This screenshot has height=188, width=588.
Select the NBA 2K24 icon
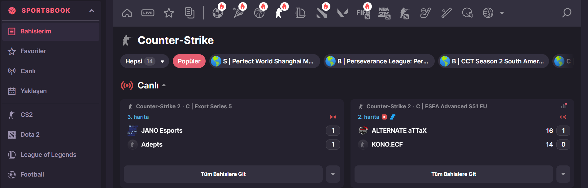tap(384, 13)
